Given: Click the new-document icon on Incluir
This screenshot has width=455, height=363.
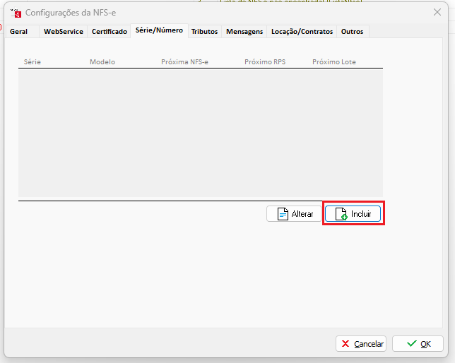Looking at the screenshot, I should (x=341, y=214).
